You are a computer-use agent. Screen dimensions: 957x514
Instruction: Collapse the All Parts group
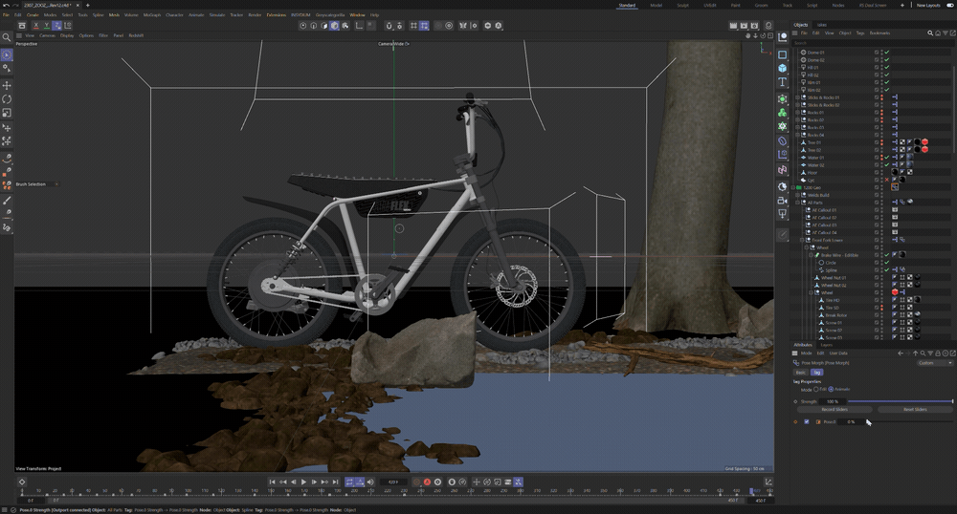(797, 203)
